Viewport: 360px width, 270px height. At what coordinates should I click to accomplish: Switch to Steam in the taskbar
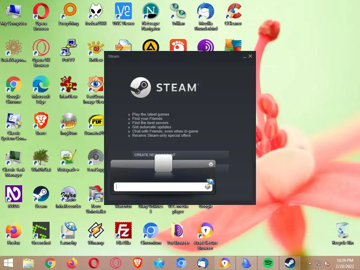pos(290,263)
